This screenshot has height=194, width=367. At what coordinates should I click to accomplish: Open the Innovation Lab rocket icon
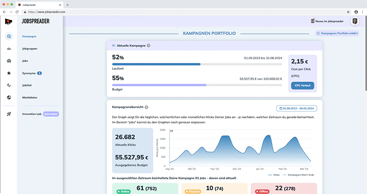pyautogui.click(x=9, y=114)
